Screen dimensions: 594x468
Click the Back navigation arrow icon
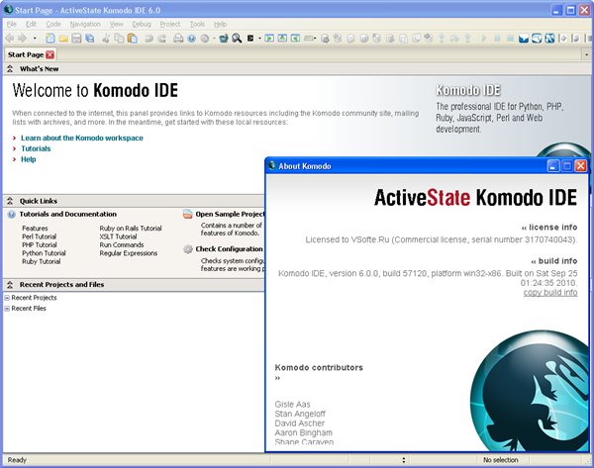click(10, 39)
